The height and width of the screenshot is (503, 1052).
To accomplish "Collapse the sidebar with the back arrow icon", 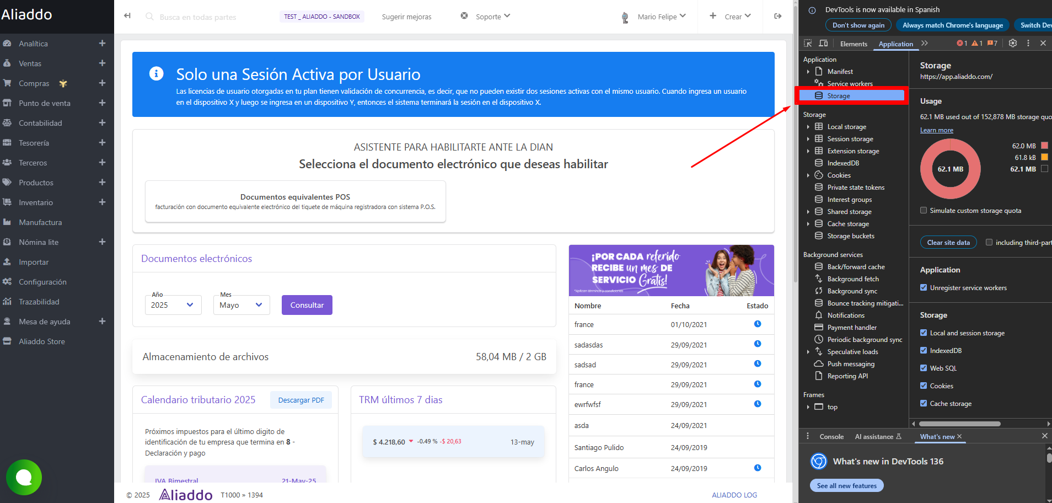I will pyautogui.click(x=127, y=16).
